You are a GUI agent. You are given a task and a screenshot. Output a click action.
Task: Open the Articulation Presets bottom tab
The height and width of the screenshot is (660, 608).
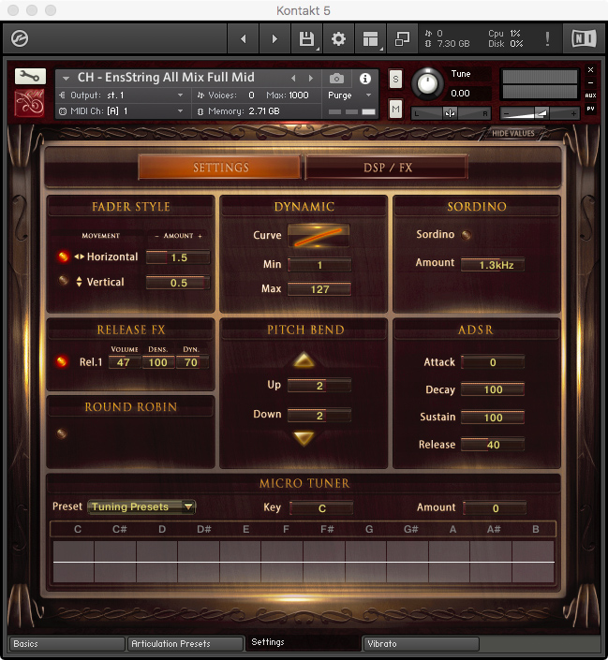185,643
